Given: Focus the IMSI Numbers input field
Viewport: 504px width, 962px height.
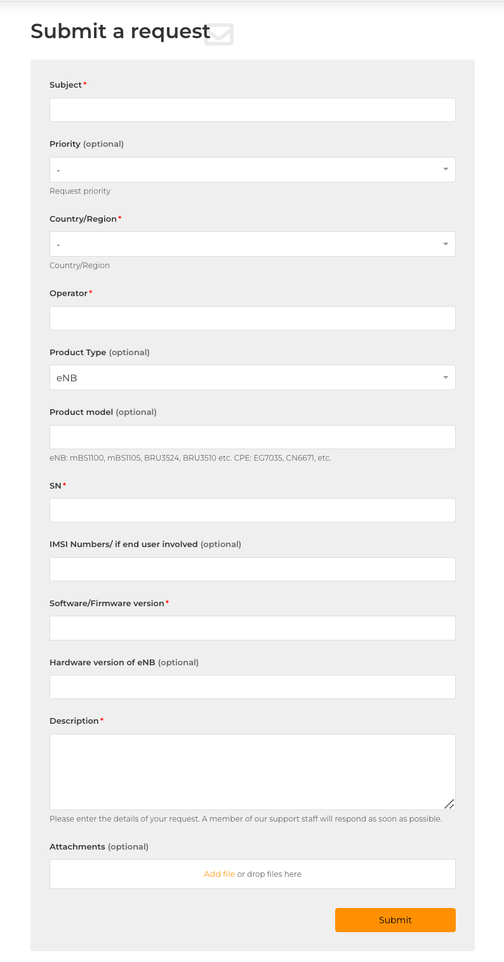Looking at the screenshot, I should tap(253, 569).
